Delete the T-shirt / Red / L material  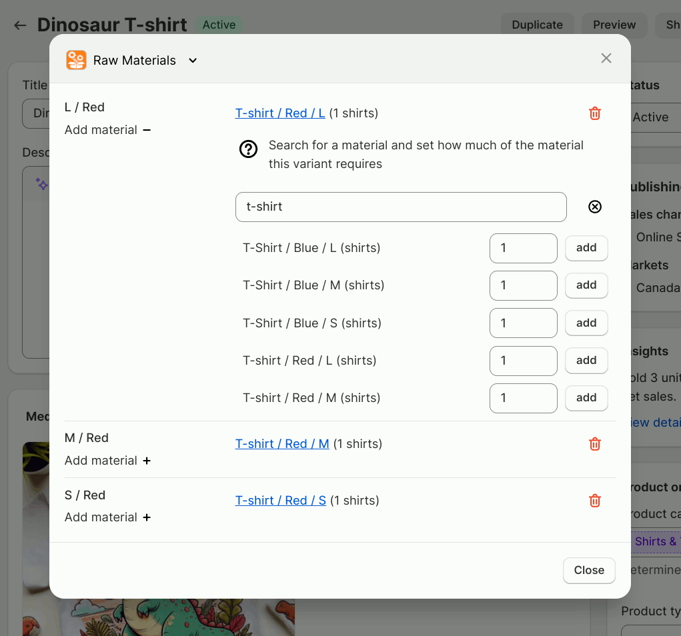coord(594,113)
